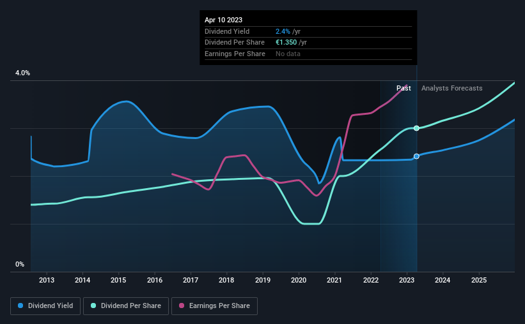Click the Apr 10 2023 tooltip date

223,20
